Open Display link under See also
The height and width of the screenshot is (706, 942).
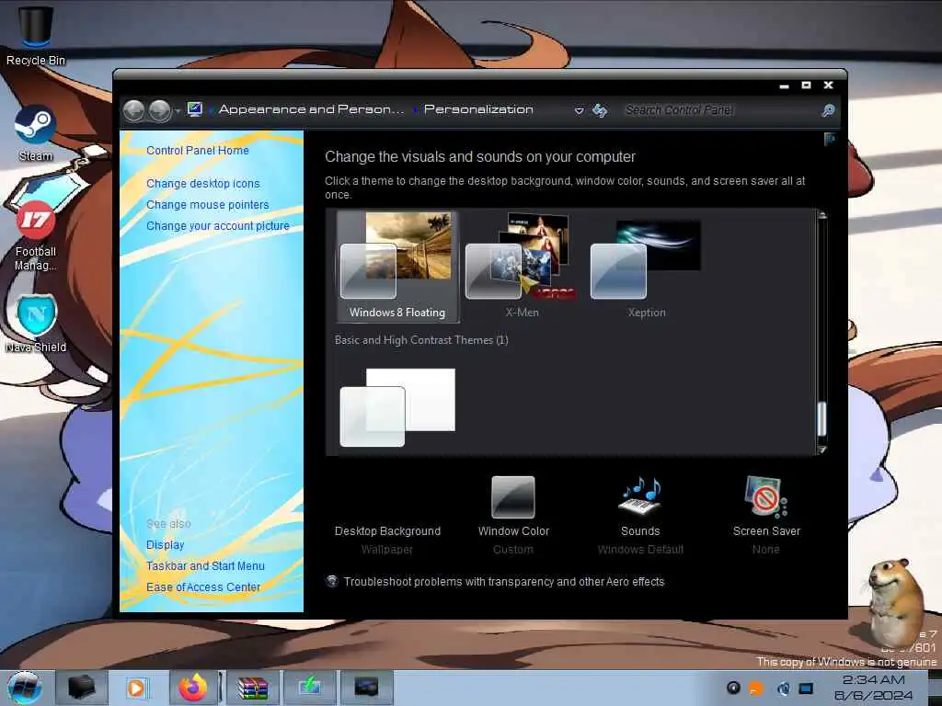165,544
